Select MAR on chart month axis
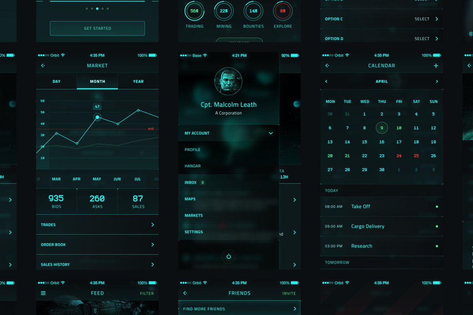Image resolution: width=473 pixels, height=315 pixels. pyautogui.click(x=56, y=179)
